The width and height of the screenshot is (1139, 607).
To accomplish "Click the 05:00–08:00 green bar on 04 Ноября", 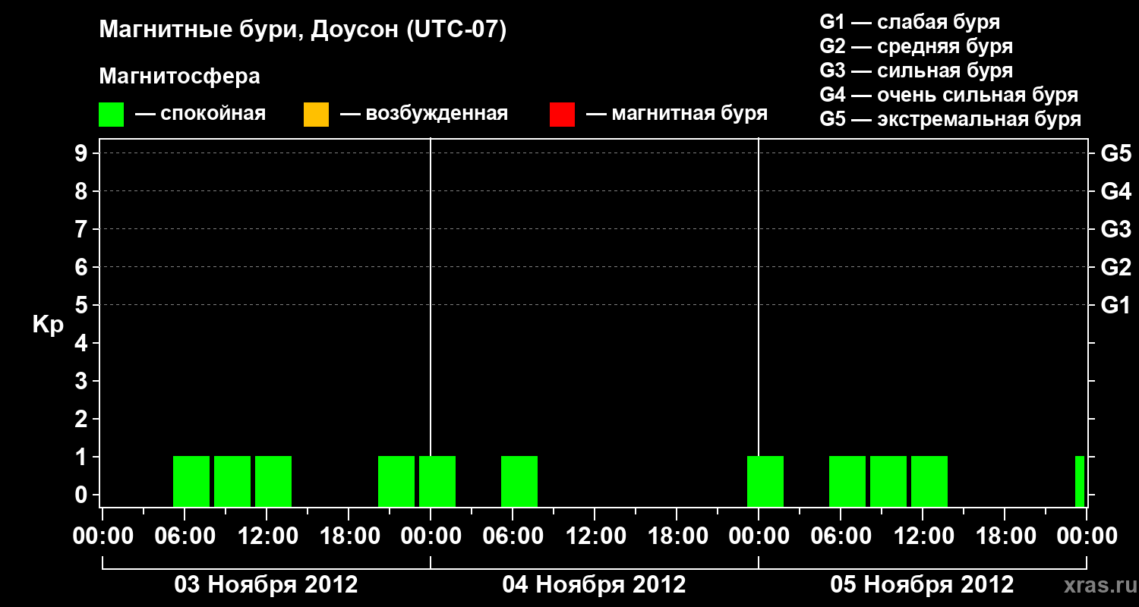I will tap(519, 481).
